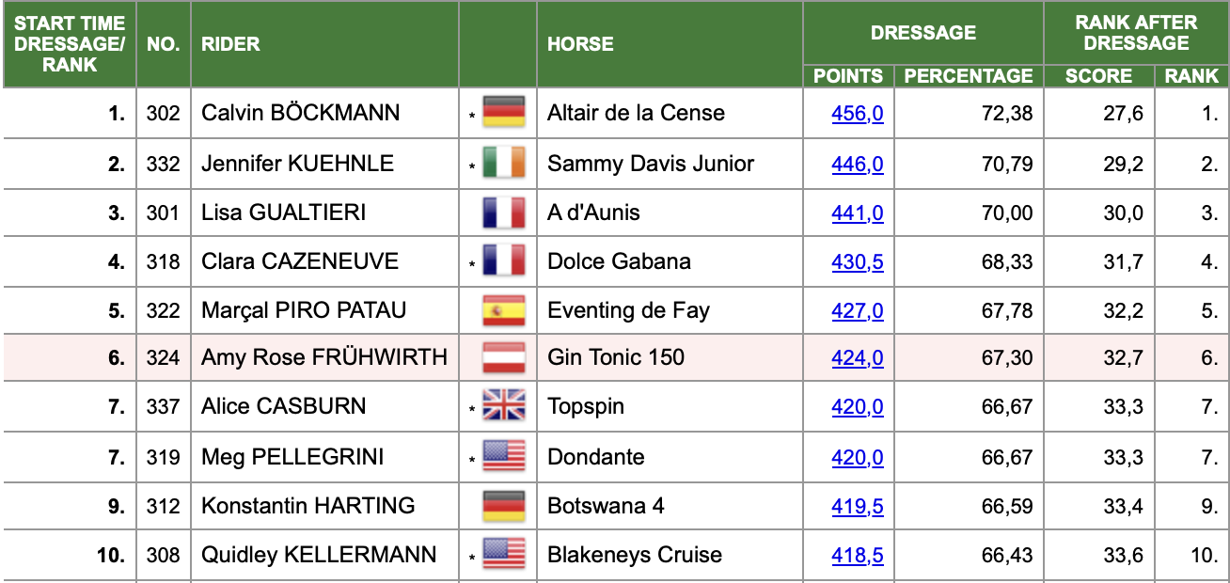Open the 441,0 points link
Image resolution: width=1230 pixels, height=583 pixels.
[858, 213]
